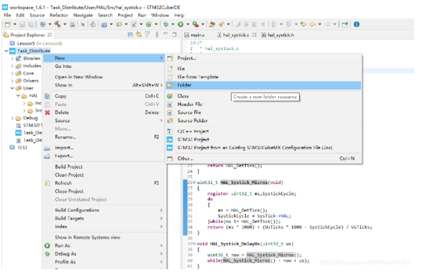Open the Window menu
The width and height of the screenshot is (421, 274).
[160, 15]
